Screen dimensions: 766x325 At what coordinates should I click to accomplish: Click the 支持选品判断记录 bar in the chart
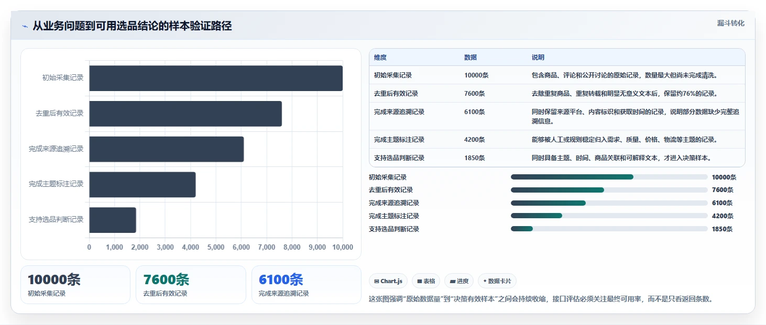[x=113, y=220]
